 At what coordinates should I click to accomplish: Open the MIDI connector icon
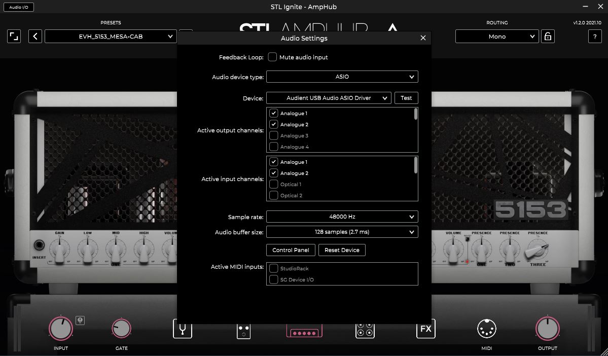click(487, 329)
